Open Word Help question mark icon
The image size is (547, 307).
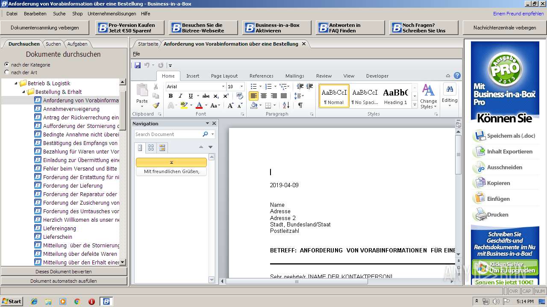[457, 76]
